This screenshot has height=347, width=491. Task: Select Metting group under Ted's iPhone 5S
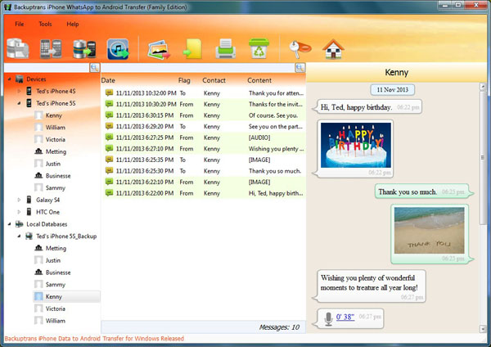[56, 151]
